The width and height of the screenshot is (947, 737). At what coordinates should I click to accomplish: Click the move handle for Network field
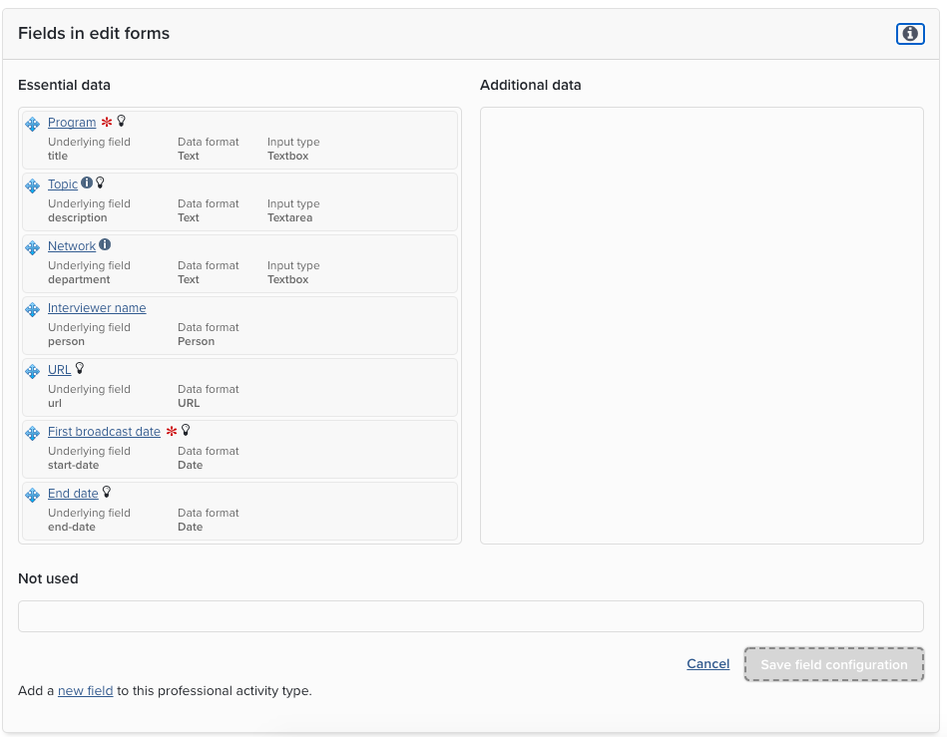click(x=32, y=248)
